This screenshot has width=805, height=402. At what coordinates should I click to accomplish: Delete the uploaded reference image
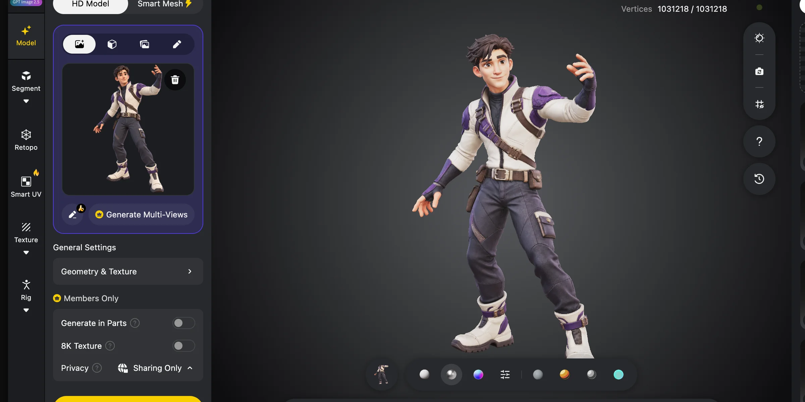click(x=175, y=80)
